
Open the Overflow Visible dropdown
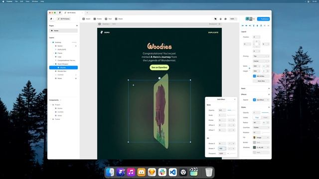point(261,127)
